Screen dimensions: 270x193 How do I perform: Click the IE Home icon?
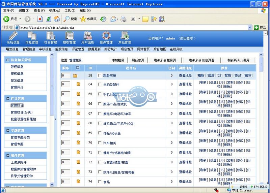[x=57, y=19]
